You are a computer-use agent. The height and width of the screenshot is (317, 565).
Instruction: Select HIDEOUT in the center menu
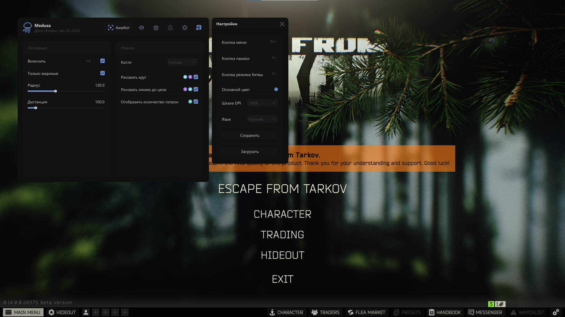point(282,255)
